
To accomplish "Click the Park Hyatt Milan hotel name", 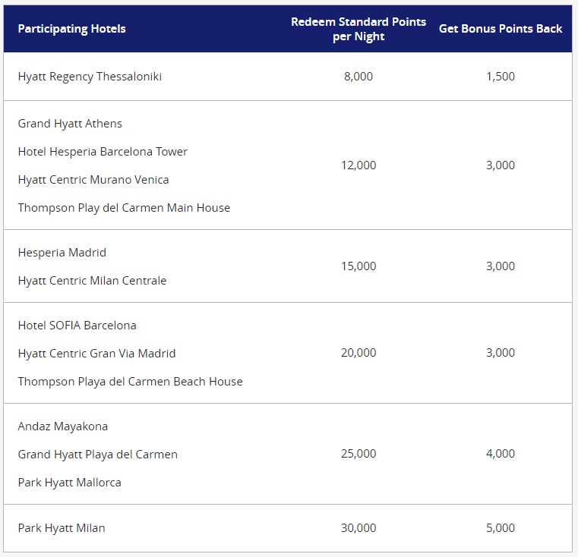I will (x=62, y=528).
